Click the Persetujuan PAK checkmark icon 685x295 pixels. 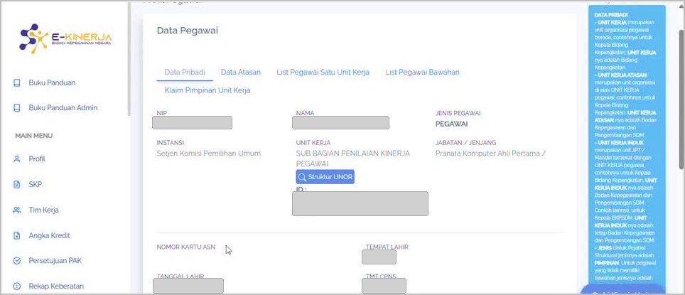click(17, 261)
